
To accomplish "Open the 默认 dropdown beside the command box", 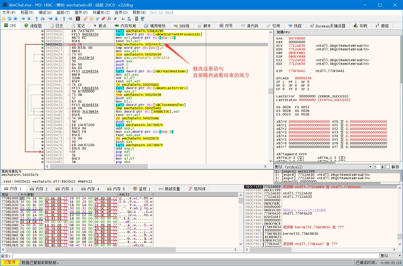I will [x=391, y=256].
